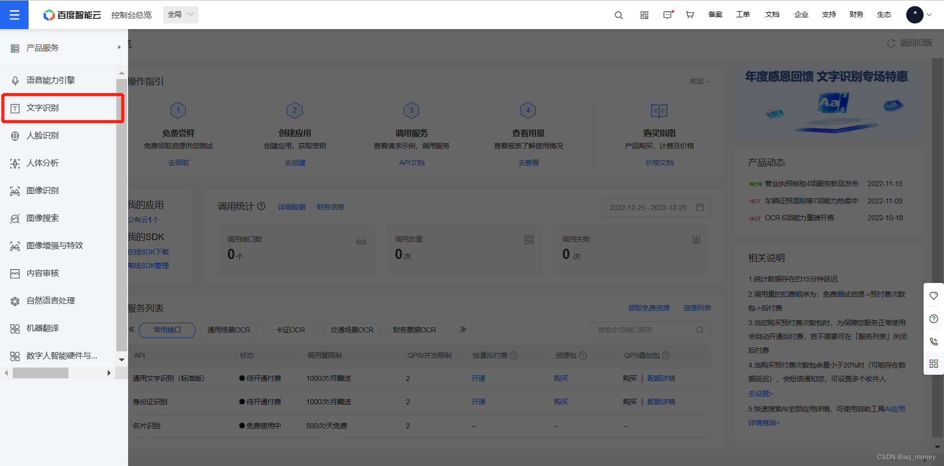The width and height of the screenshot is (944, 466).
Task: Open the search magnifier in top bar
Action: point(618,15)
